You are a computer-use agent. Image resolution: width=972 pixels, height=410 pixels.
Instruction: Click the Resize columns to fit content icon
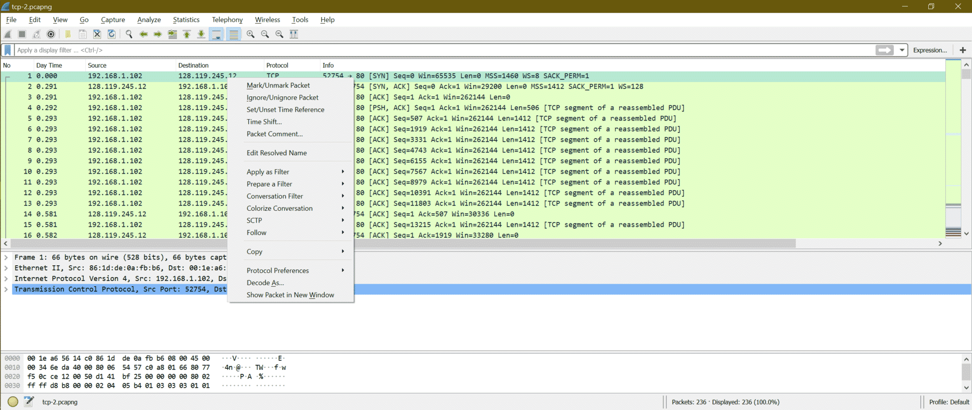[294, 34]
